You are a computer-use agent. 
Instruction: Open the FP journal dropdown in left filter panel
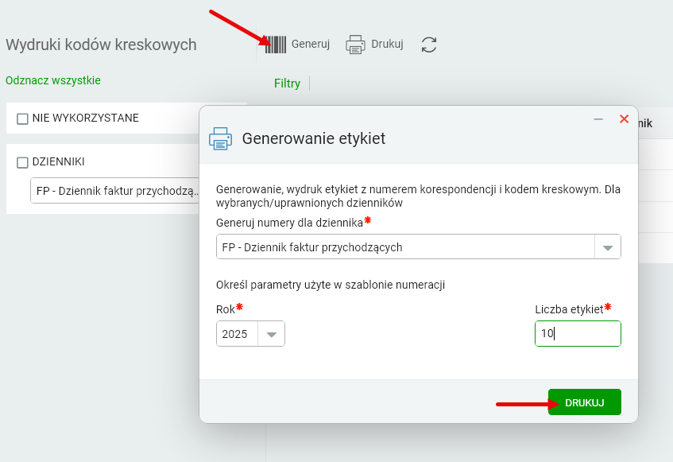tap(116, 191)
